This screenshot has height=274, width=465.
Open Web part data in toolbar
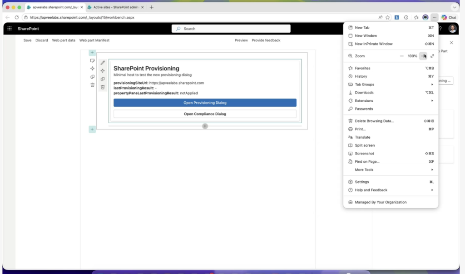coord(64,40)
